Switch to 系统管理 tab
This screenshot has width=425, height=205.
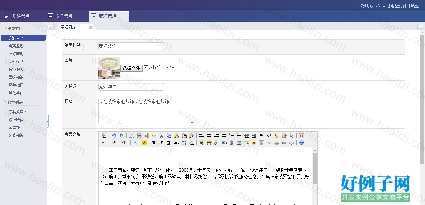(x=21, y=16)
